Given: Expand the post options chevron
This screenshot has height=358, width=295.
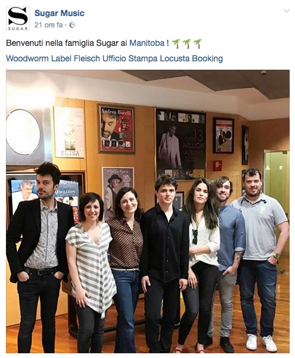Looking at the screenshot, I should point(286,11).
